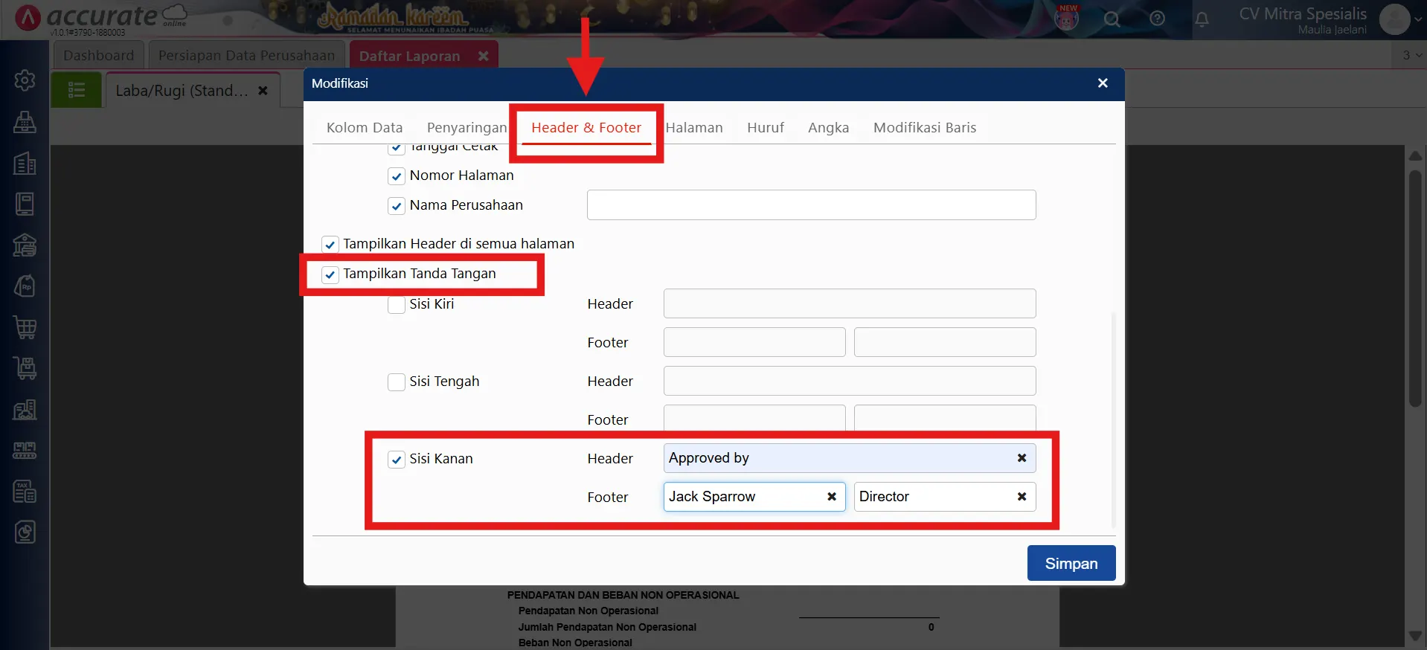Image resolution: width=1427 pixels, height=650 pixels.
Task: Click the Nama Perusahaan text field
Action: coord(811,205)
